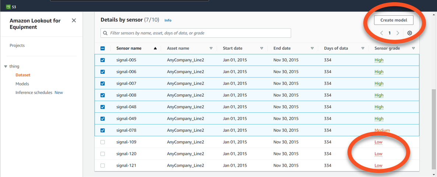The image size is (437, 177).
Task: Open Inference schedules in the sidebar
Action: tap(34, 93)
